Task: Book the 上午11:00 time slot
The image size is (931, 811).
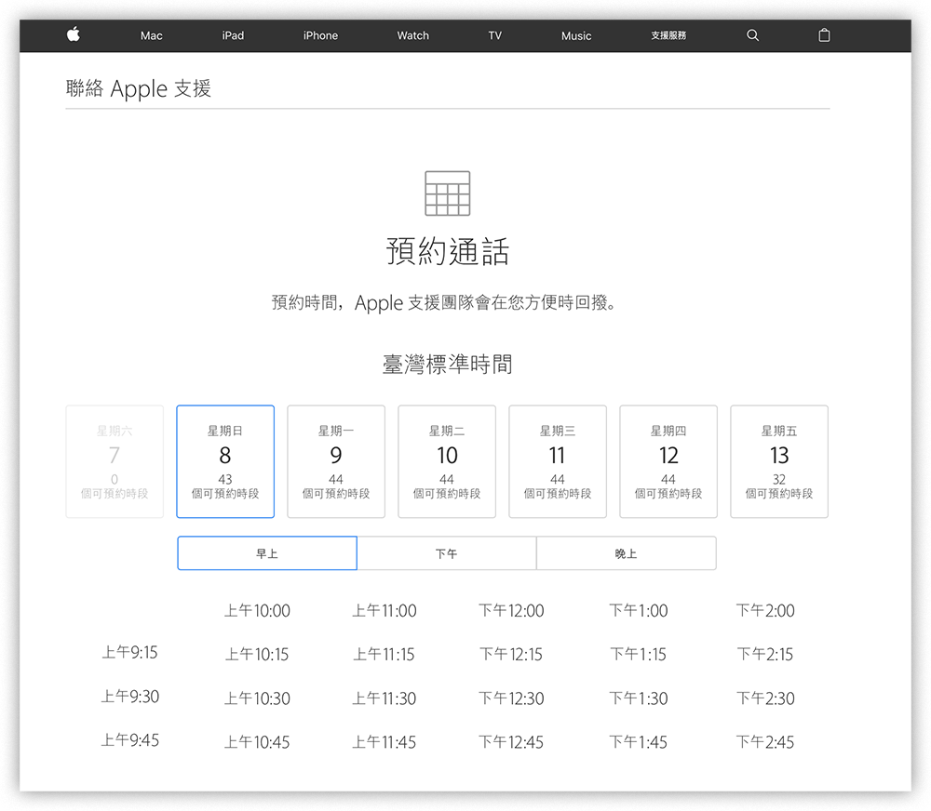Action: click(385, 610)
